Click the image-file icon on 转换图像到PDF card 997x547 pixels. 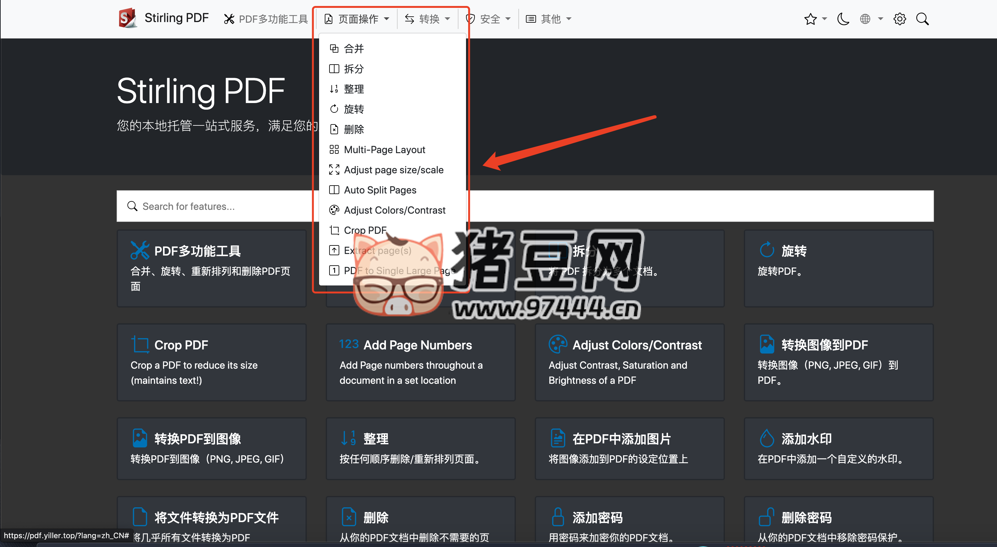(767, 344)
